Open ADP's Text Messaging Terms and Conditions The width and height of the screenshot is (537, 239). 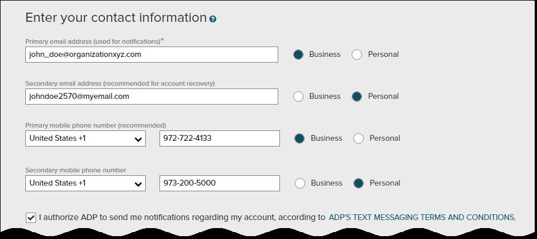coord(422,217)
